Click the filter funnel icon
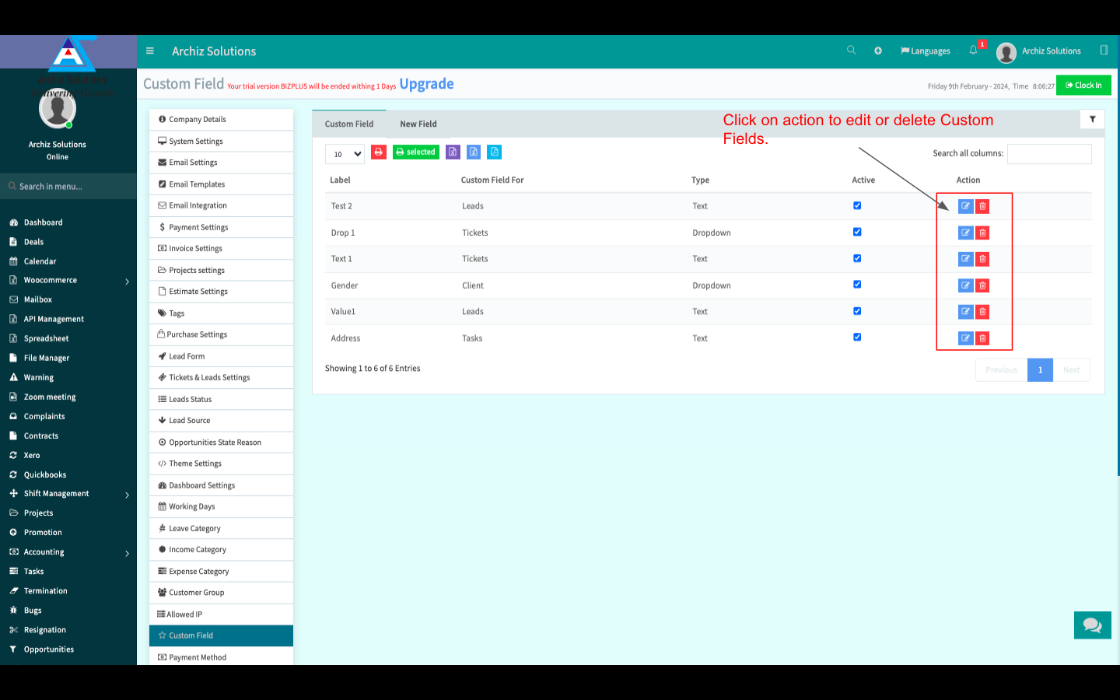This screenshot has width=1120, height=700. coord(1092,120)
